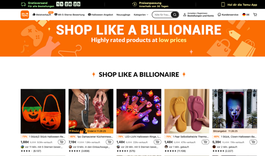Open the shopping cart icon in header

point(255,15)
